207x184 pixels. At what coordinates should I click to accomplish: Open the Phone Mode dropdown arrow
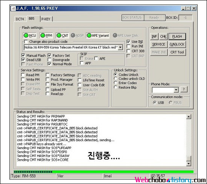176,90
